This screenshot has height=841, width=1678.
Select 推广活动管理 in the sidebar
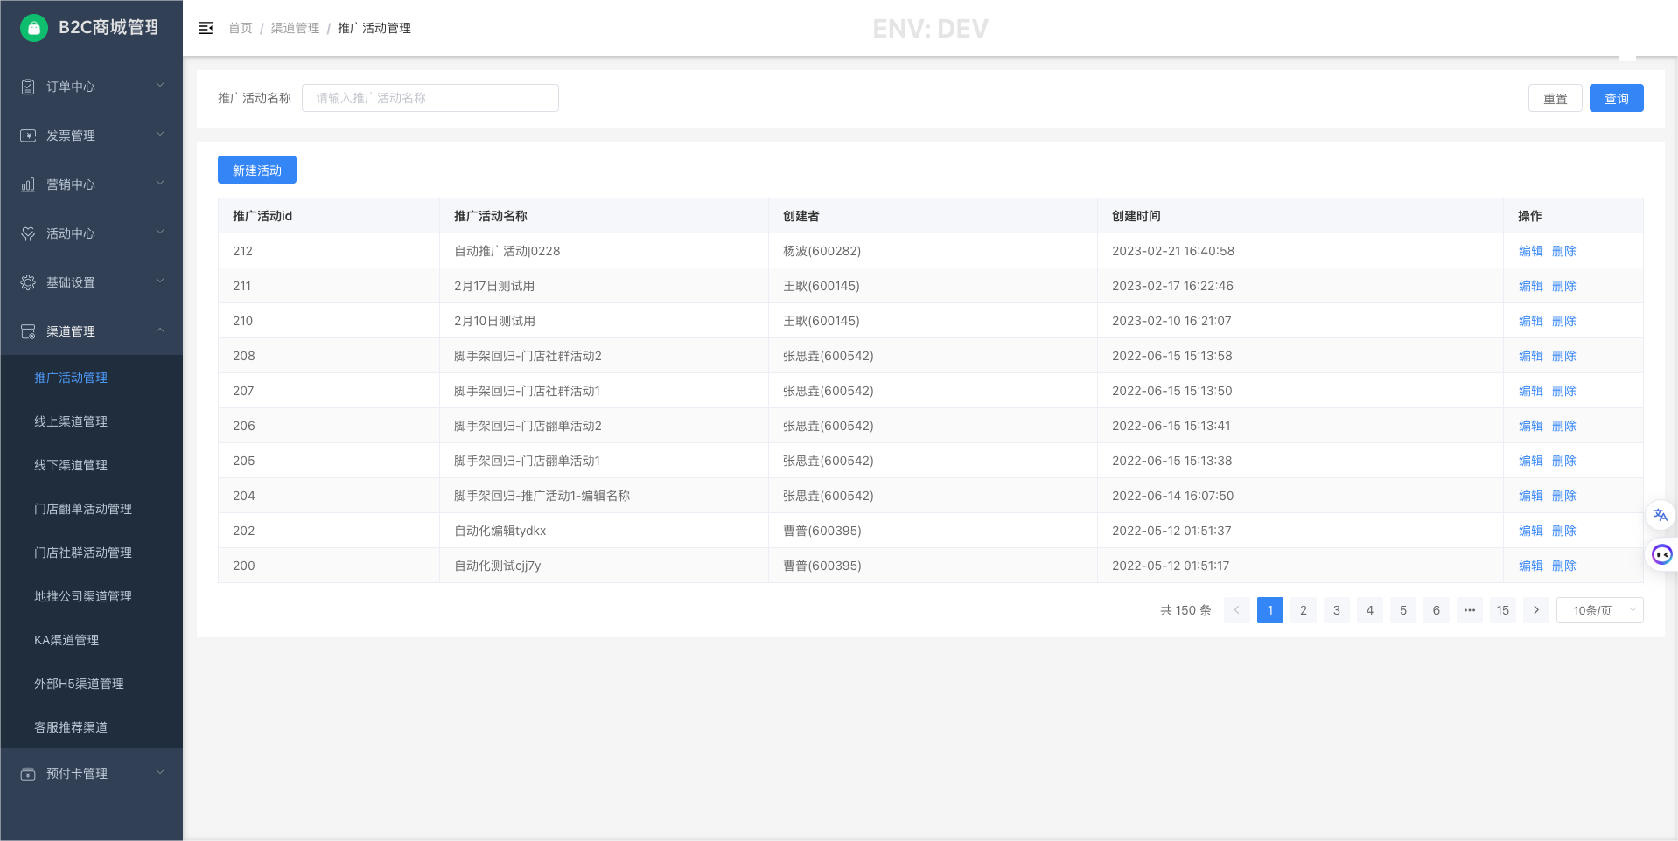(71, 378)
